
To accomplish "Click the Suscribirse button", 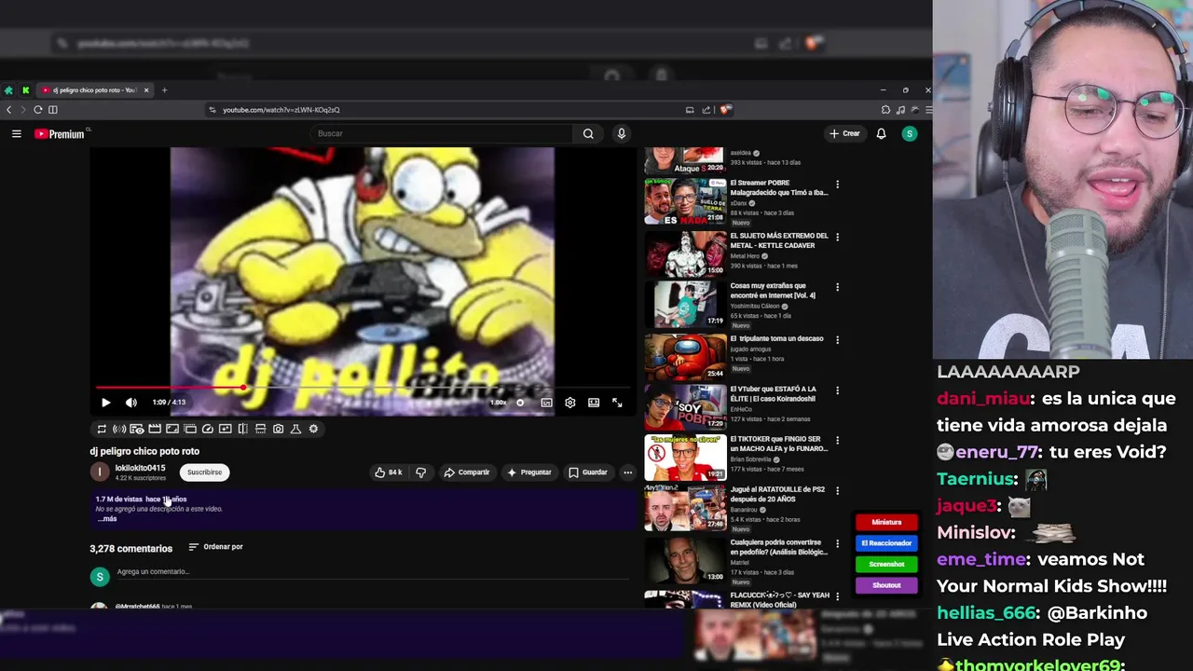I will click(x=204, y=472).
